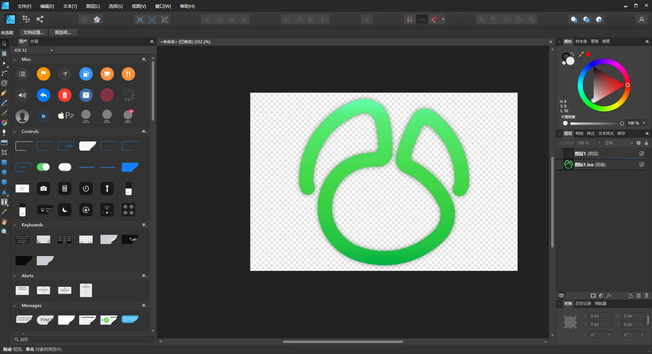This screenshot has height=354, width=652.
Task: Click the layer effects fx icon
Action: coord(609,296)
